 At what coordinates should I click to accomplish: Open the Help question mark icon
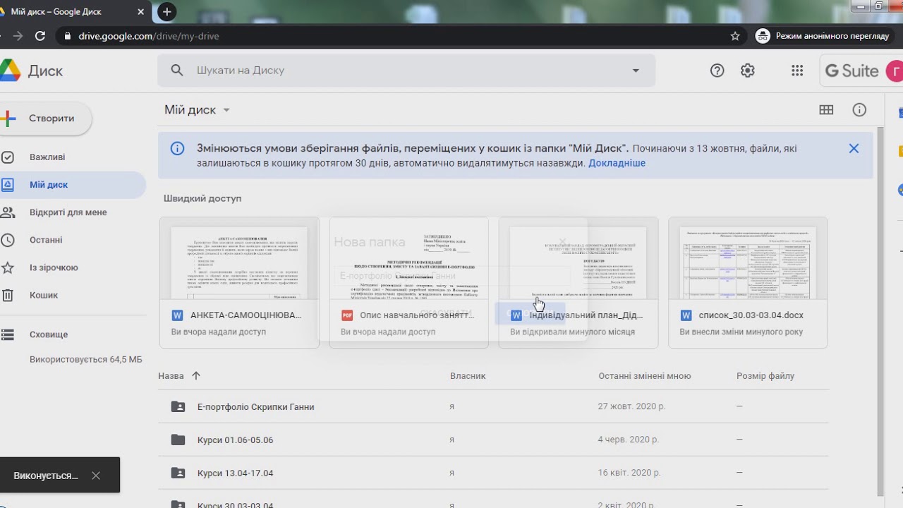(717, 71)
